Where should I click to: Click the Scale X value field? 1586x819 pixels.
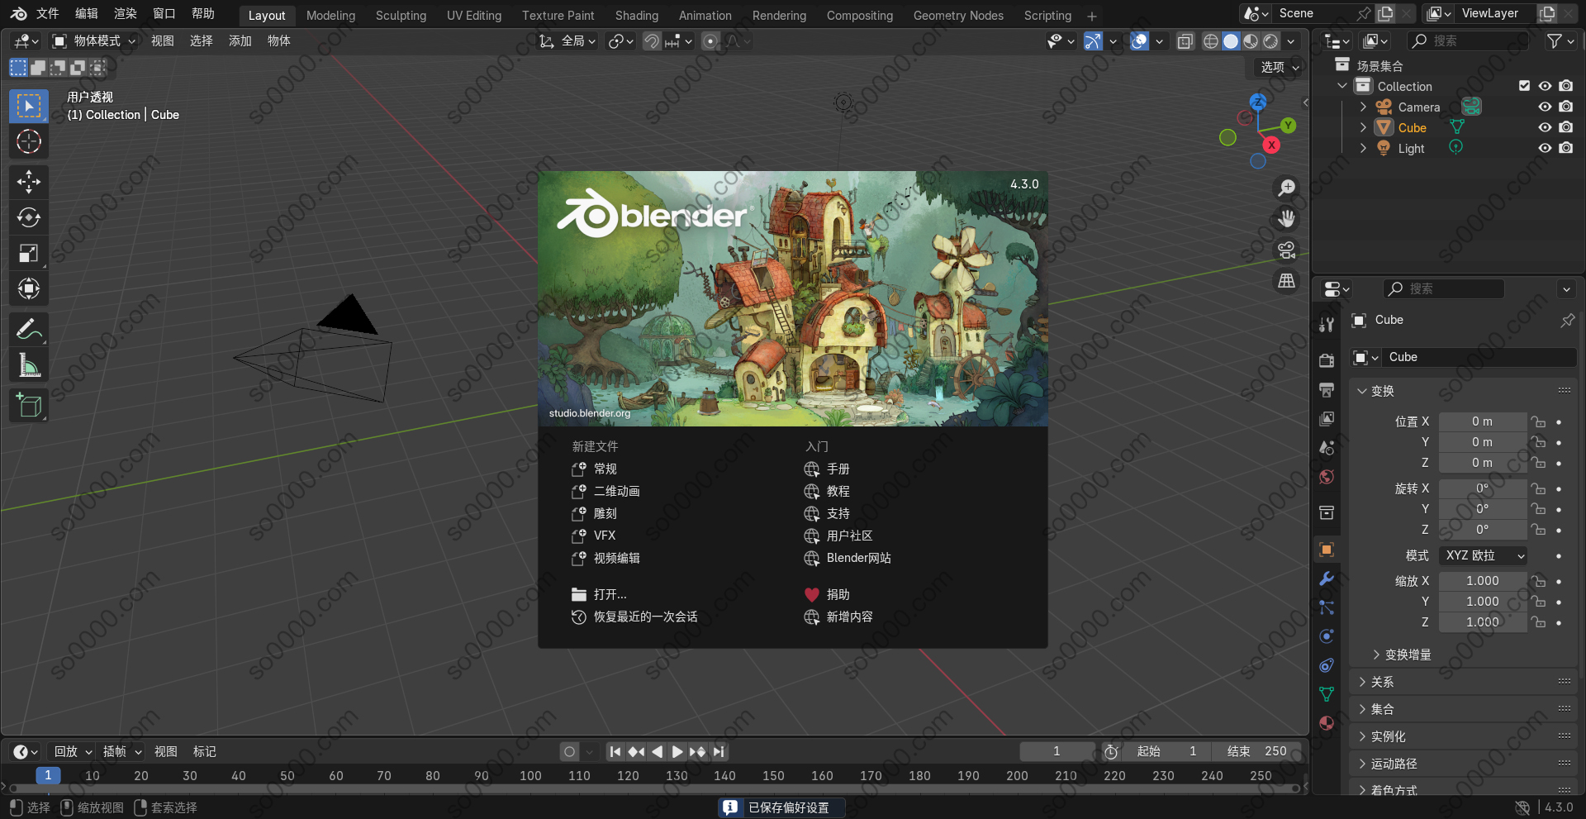click(x=1483, y=581)
